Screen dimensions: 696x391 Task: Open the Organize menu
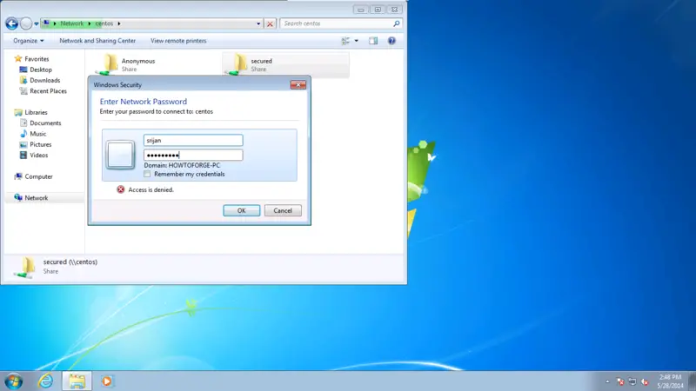(29, 41)
